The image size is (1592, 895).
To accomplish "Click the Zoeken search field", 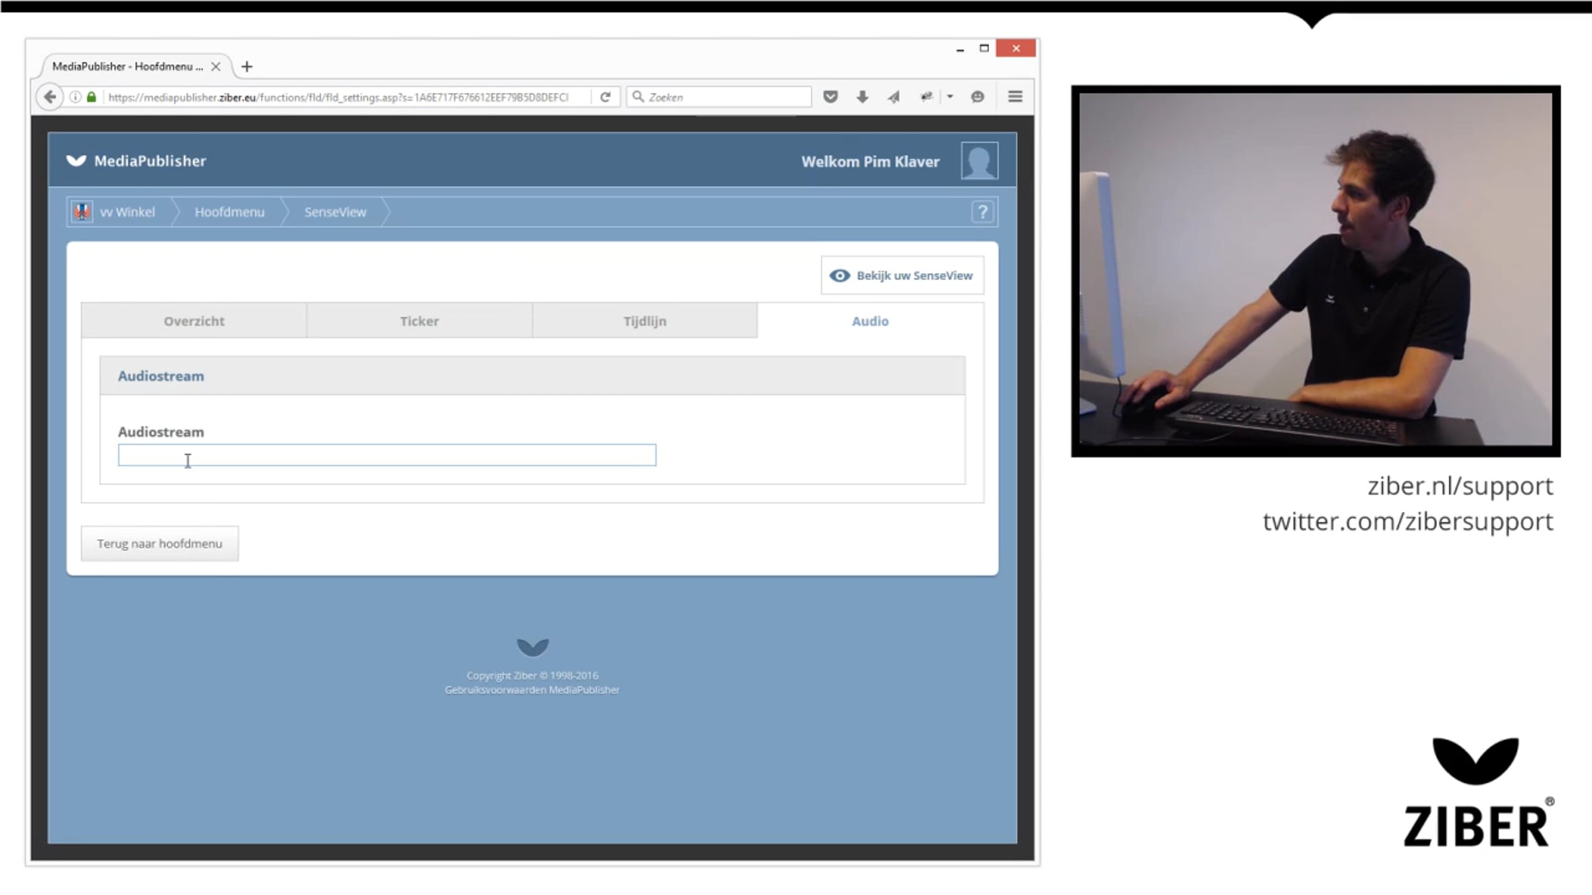I will (719, 97).
